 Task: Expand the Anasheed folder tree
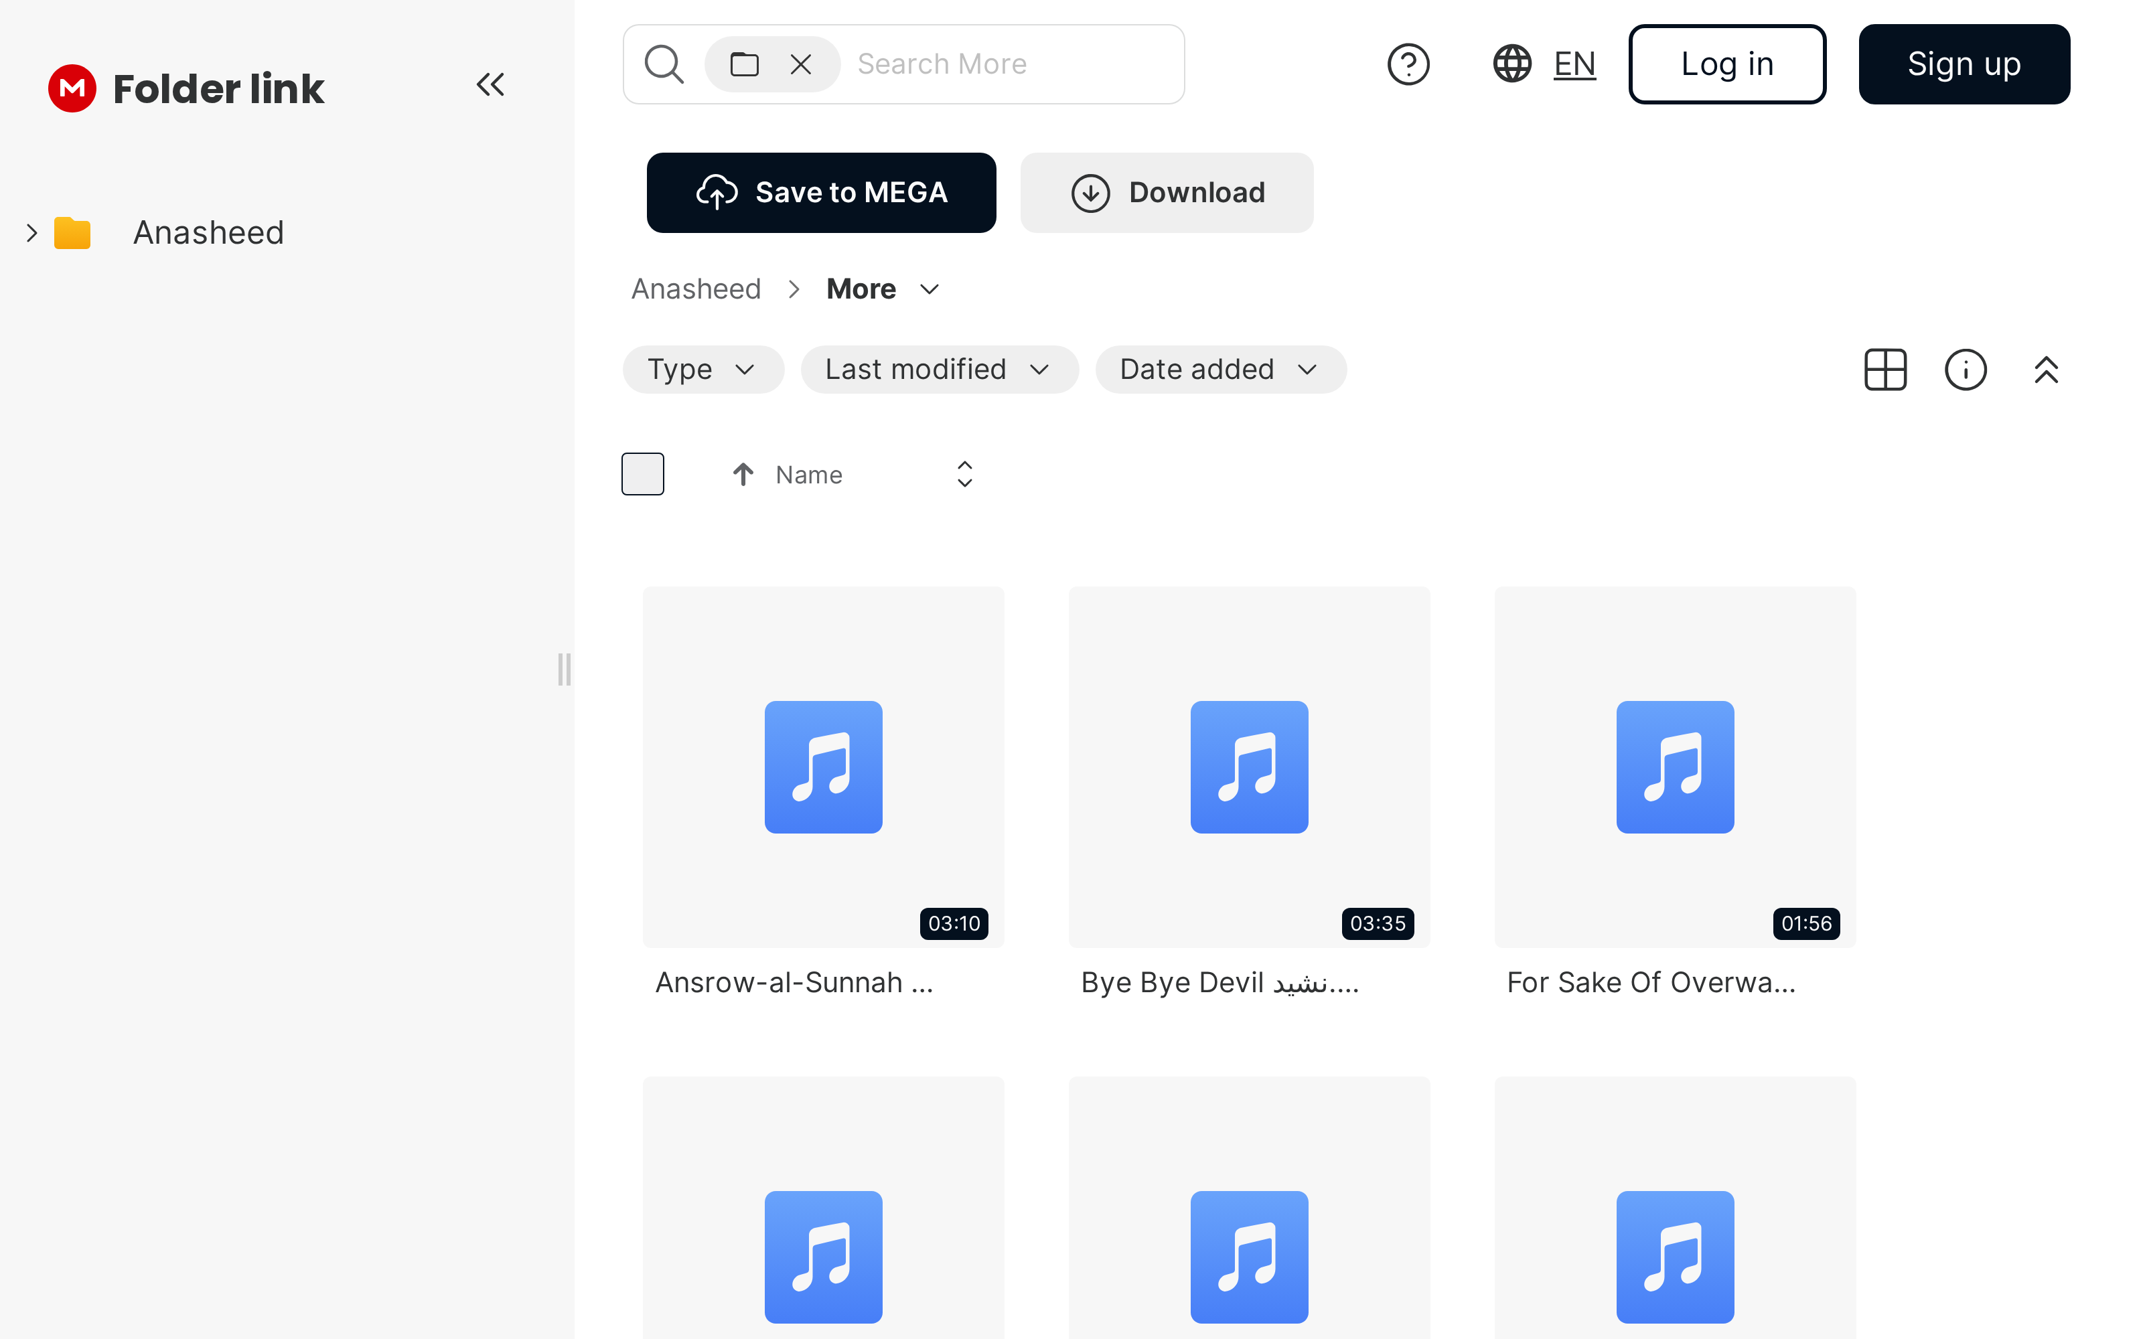pos(32,233)
